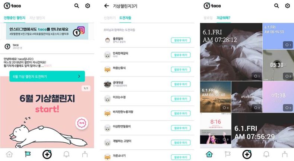Toggle follow for 룰루랄라
This screenshot has height=161, width=294.
181,40
